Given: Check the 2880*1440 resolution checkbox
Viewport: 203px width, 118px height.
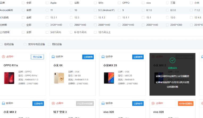Looking at the screenshot, I should tap(95, 25).
